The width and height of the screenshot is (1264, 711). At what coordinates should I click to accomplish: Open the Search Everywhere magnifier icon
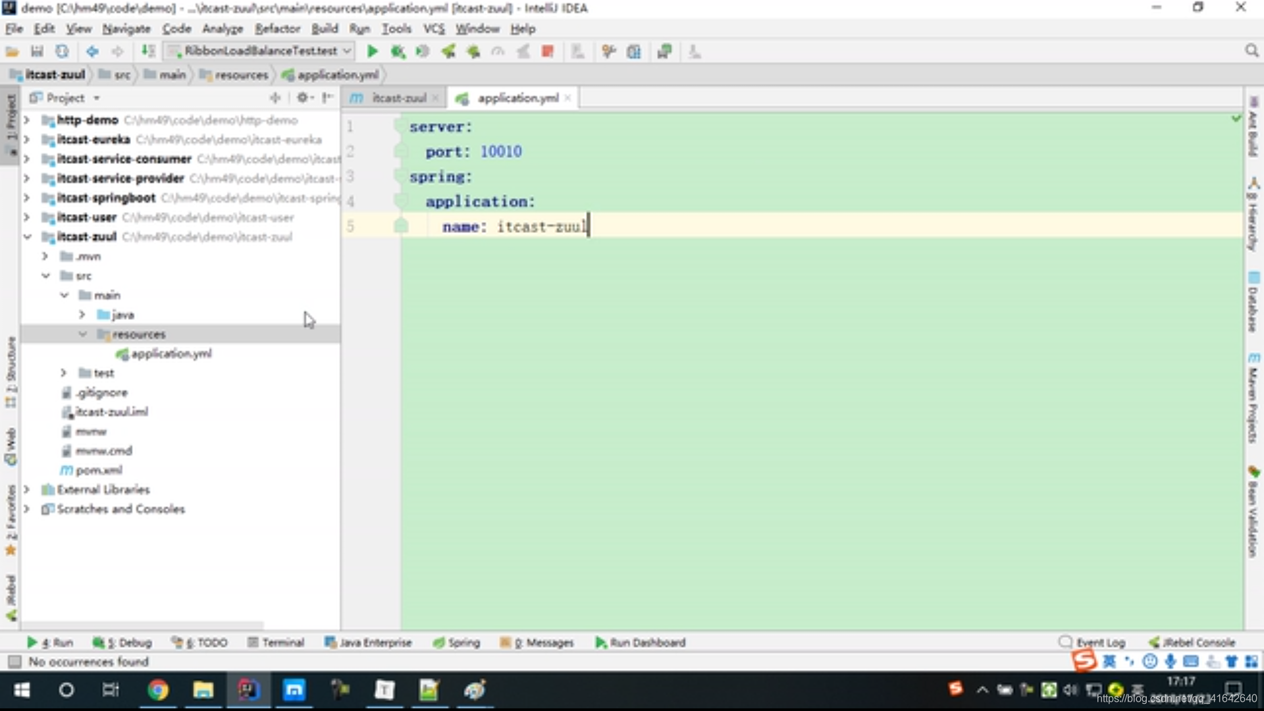coord(1251,51)
